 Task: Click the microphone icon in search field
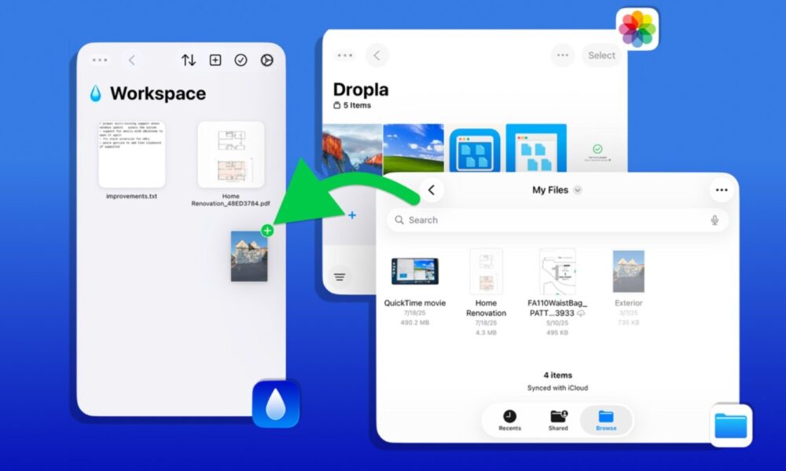pos(714,221)
